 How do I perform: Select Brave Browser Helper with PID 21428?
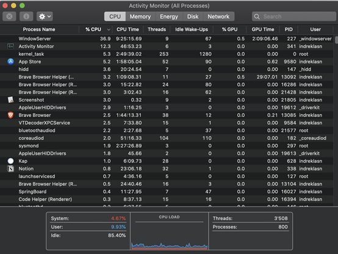click(167, 92)
